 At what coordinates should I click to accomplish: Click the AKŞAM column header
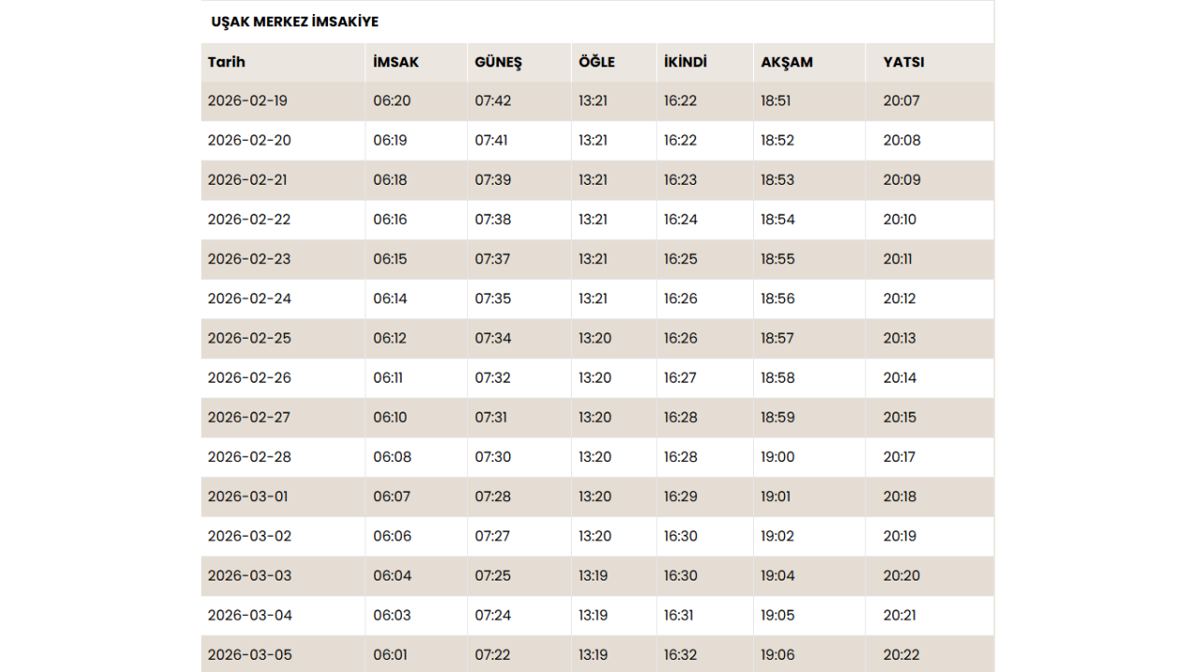(787, 63)
